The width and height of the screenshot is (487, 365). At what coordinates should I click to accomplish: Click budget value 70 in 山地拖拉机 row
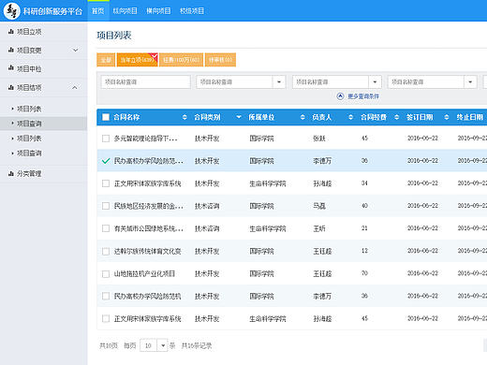click(x=364, y=273)
